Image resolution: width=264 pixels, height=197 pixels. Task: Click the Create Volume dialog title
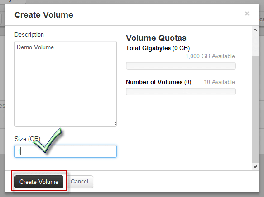point(44,15)
